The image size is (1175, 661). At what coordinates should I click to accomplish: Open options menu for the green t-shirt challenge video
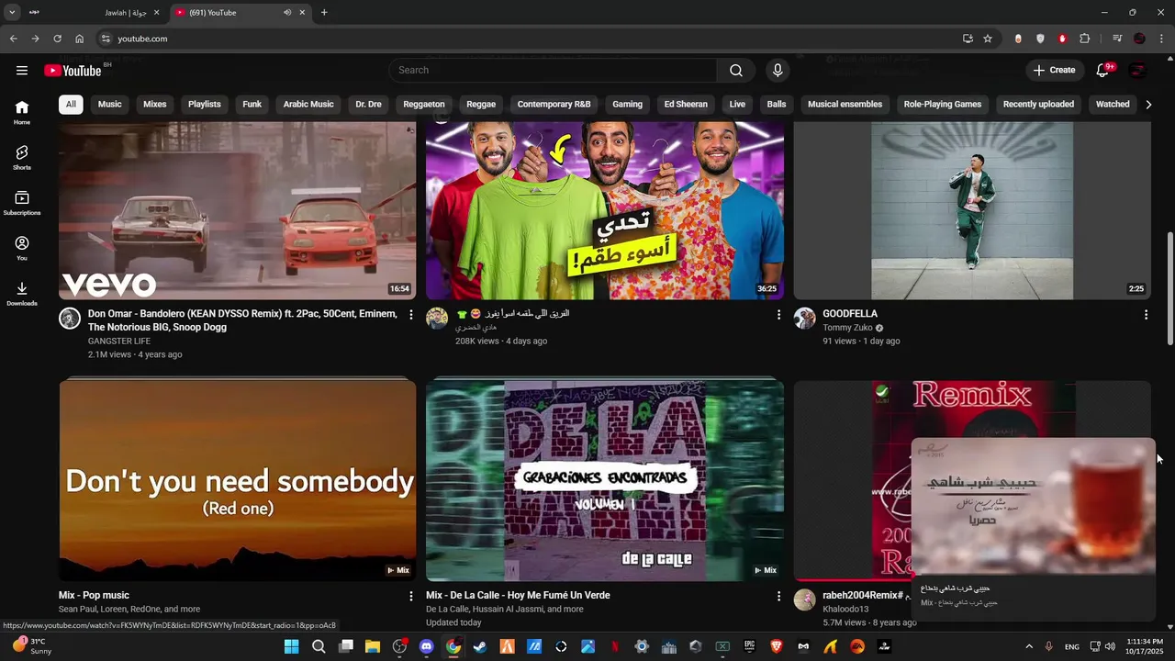778,315
